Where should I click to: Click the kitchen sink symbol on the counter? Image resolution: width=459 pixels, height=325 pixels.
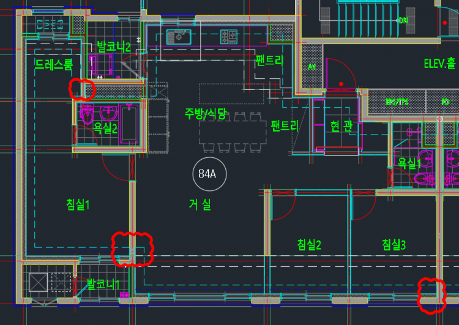(177, 35)
